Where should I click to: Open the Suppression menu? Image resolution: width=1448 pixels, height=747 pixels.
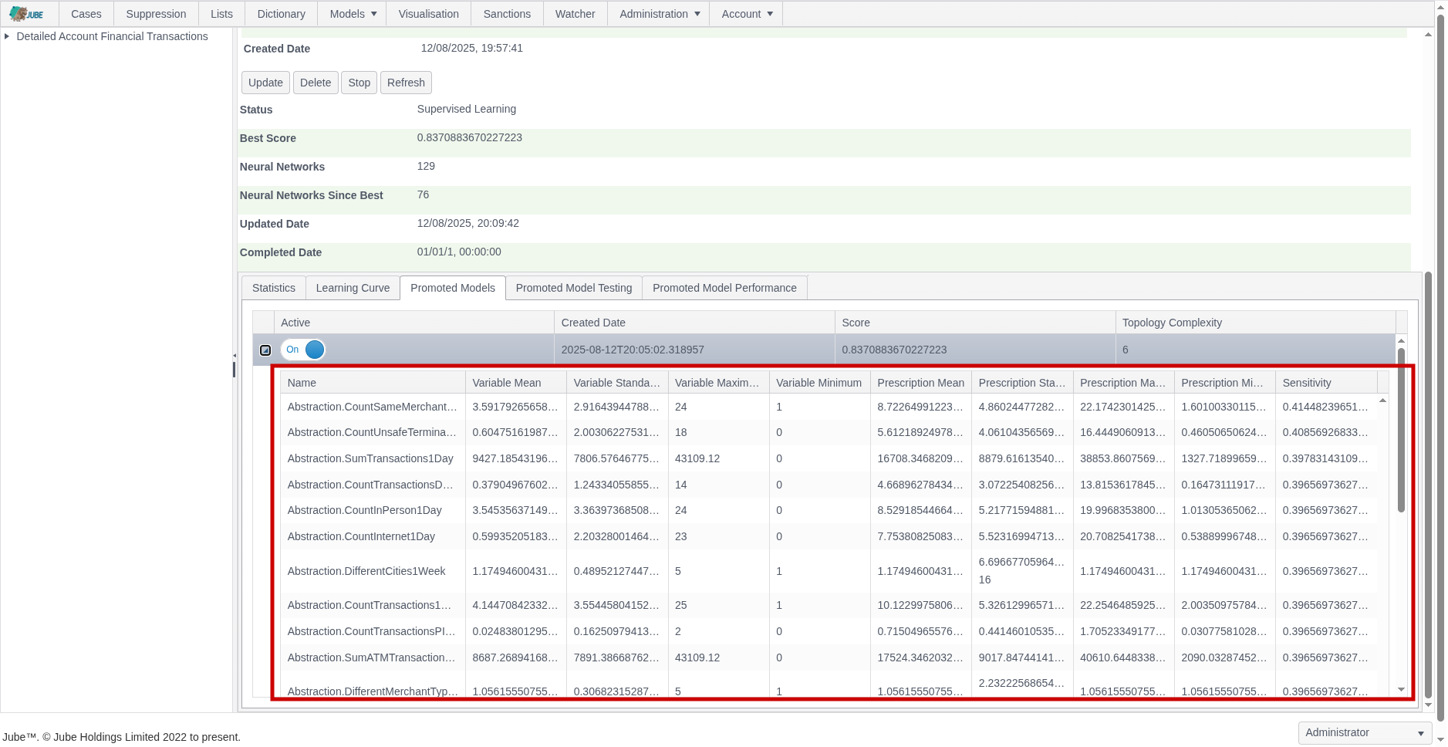pos(156,14)
